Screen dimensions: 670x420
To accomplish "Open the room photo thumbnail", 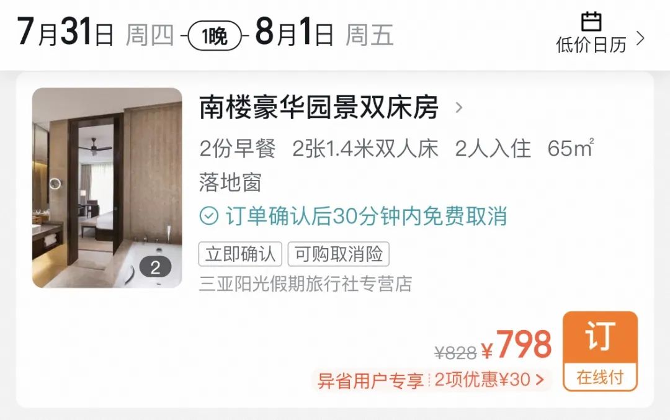I will 107,187.
